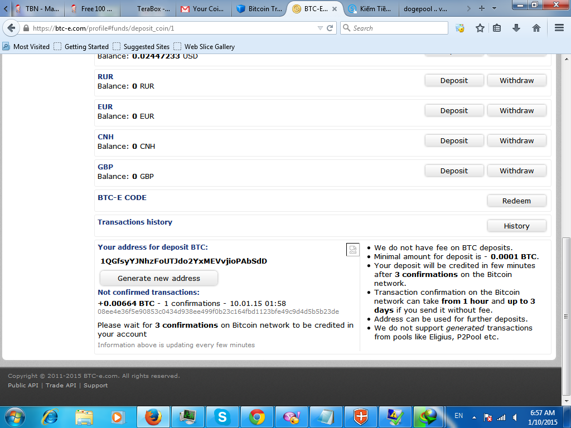Click Withdraw in the CNH row

click(x=517, y=141)
